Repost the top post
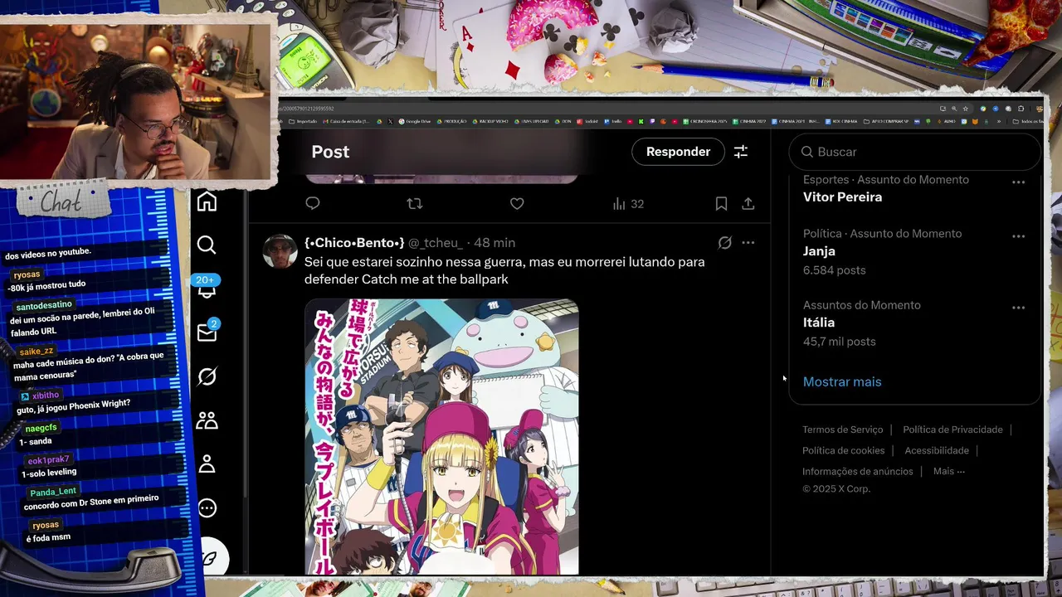The image size is (1062, 597). (x=415, y=203)
